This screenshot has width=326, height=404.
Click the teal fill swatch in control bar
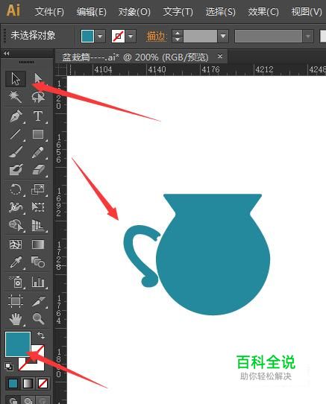88,36
